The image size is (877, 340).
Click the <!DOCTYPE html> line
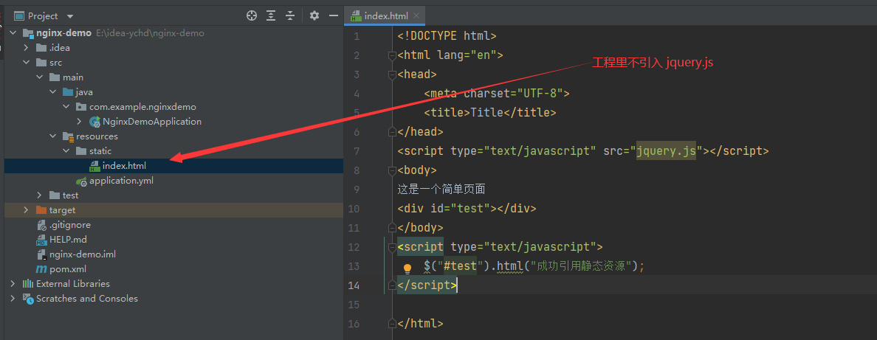point(447,36)
